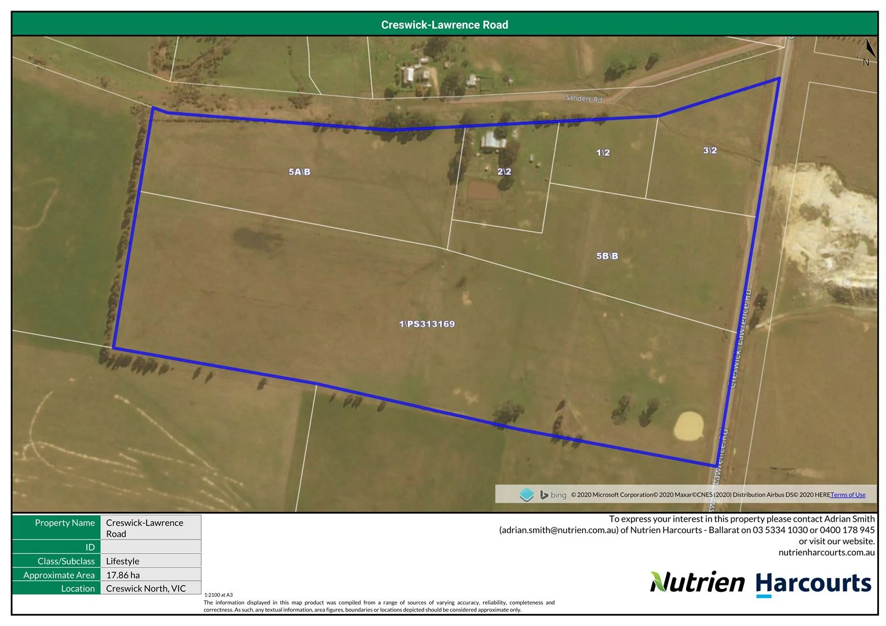Viewport: 886px width, 626px height.
Task: Select parcel label 5B\B
Action: [x=607, y=256]
